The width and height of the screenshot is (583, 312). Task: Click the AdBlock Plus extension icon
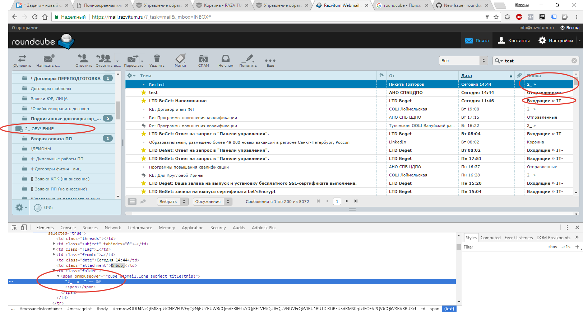click(x=519, y=17)
